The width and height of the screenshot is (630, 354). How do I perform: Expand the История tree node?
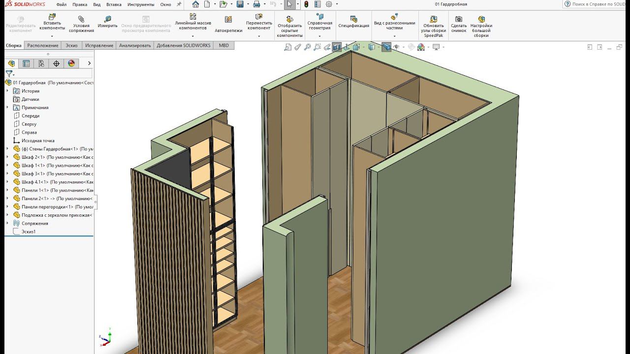click(7, 91)
